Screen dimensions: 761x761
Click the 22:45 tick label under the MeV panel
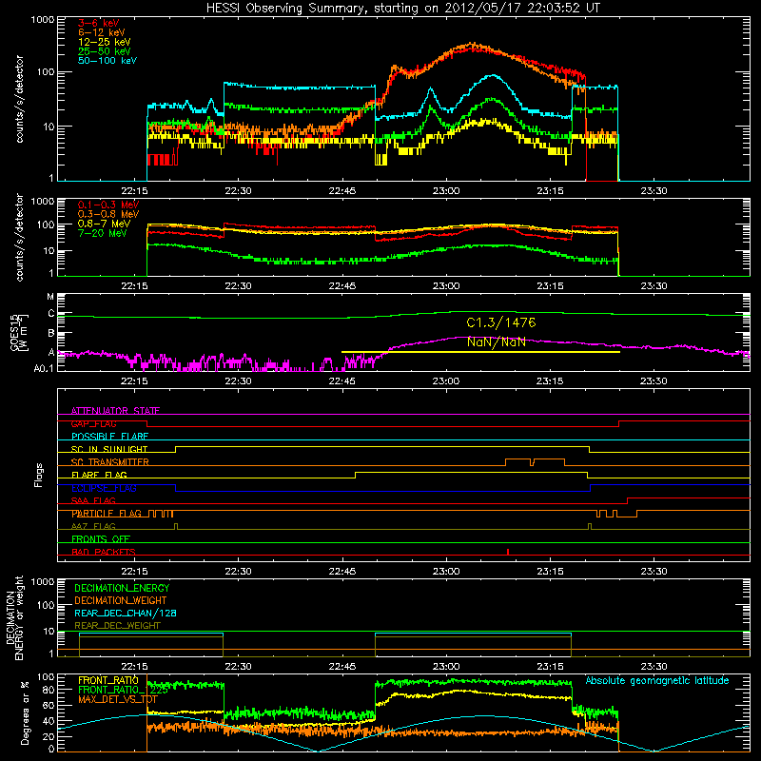click(342, 286)
